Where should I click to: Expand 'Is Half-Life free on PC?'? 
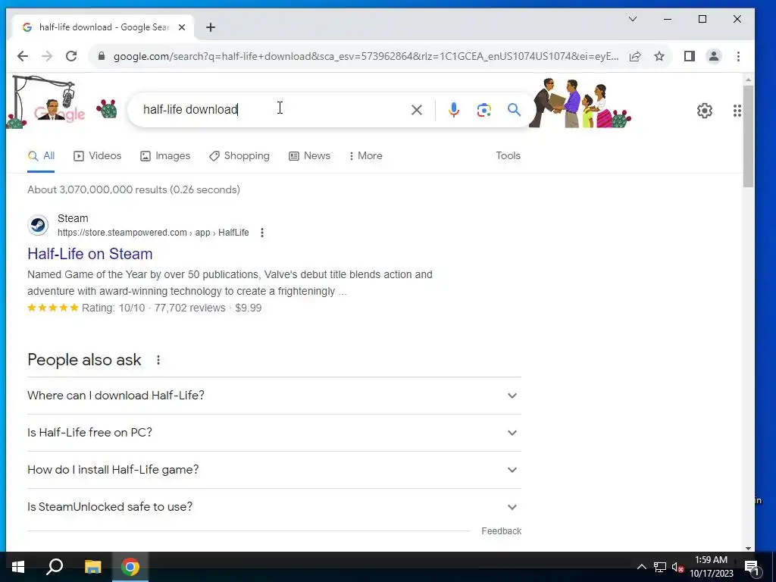[274, 433]
